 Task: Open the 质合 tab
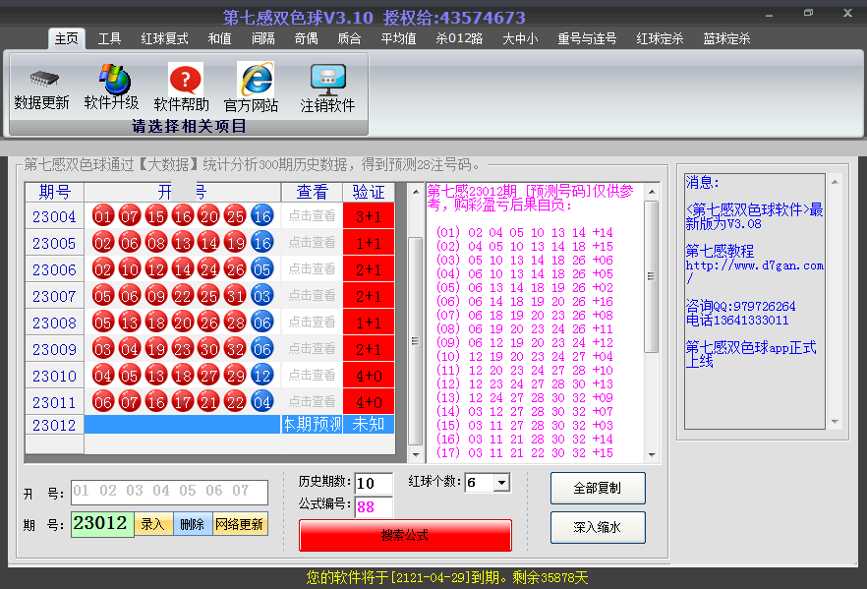tap(350, 38)
